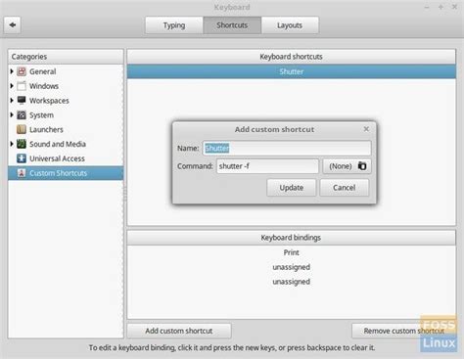Select the first unassigned binding

pyautogui.click(x=292, y=267)
